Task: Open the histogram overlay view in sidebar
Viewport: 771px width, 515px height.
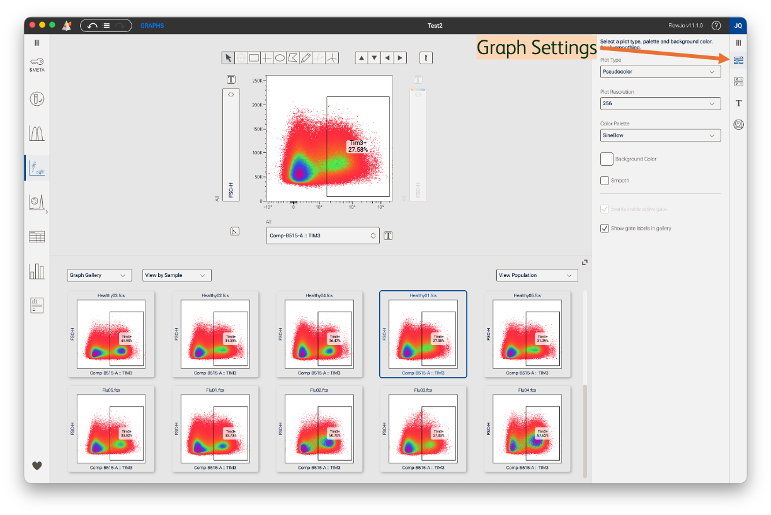Action: (37, 133)
